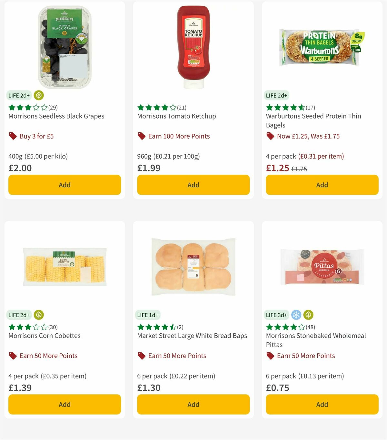Click the tag icon next to Earn 50 More Points on Corn Cobettes

coord(13,356)
